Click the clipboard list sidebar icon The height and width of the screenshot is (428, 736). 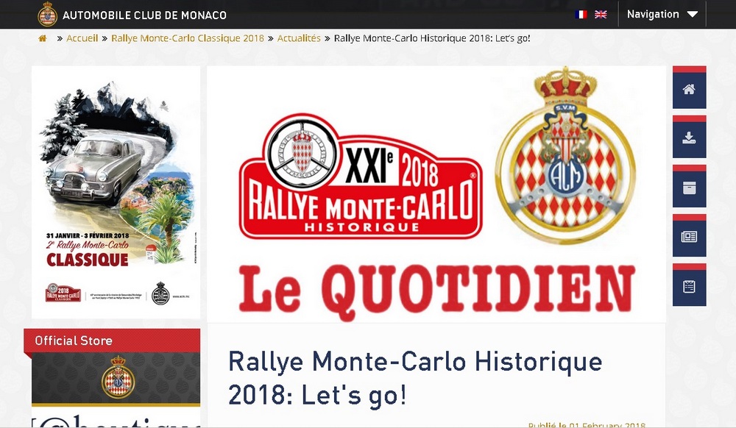tap(689, 285)
